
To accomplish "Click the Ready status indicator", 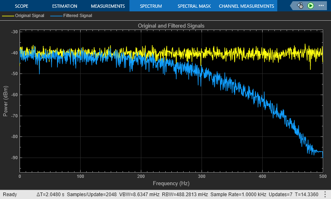I will pos(10,195).
